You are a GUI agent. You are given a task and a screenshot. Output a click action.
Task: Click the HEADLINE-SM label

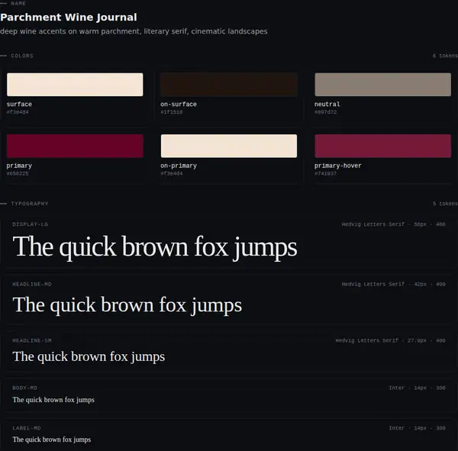click(x=32, y=340)
